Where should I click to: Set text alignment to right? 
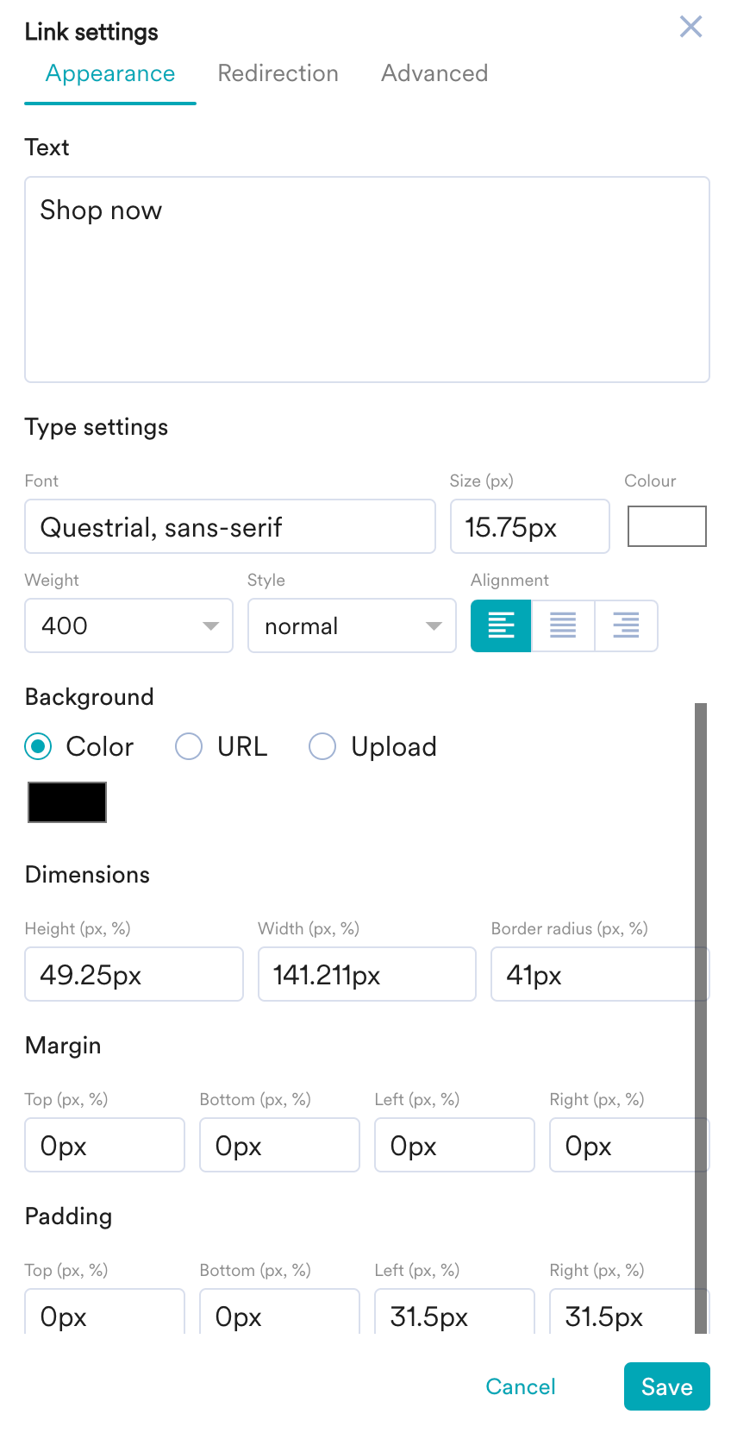pyautogui.click(x=626, y=625)
